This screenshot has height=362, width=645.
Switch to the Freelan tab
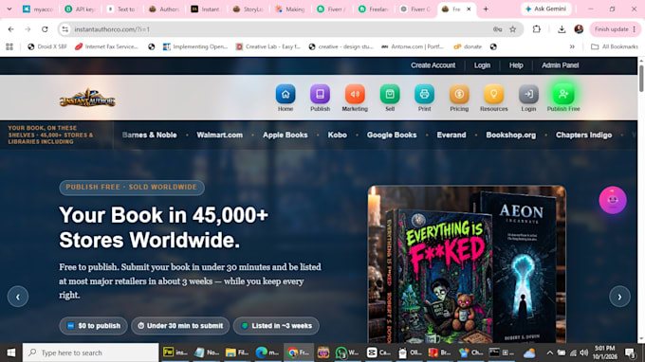[373, 9]
